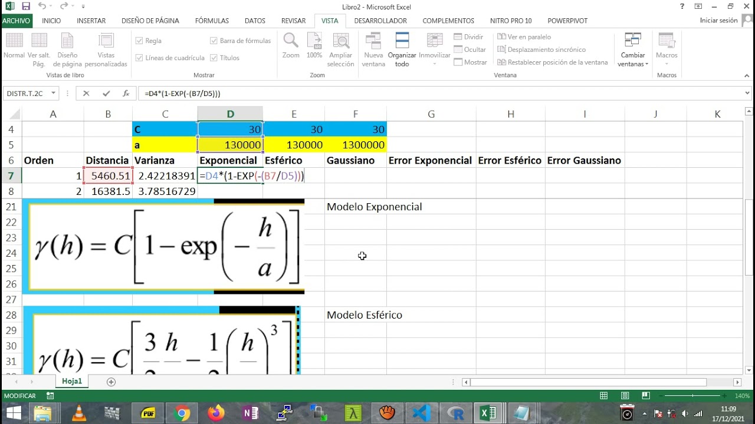Click Desplazamiento sincrónico
This screenshot has height=424, width=755.
click(x=541, y=49)
